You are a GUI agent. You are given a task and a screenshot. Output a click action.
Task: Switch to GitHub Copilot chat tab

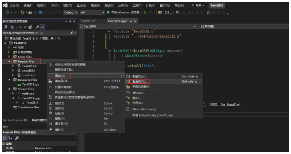point(16,120)
